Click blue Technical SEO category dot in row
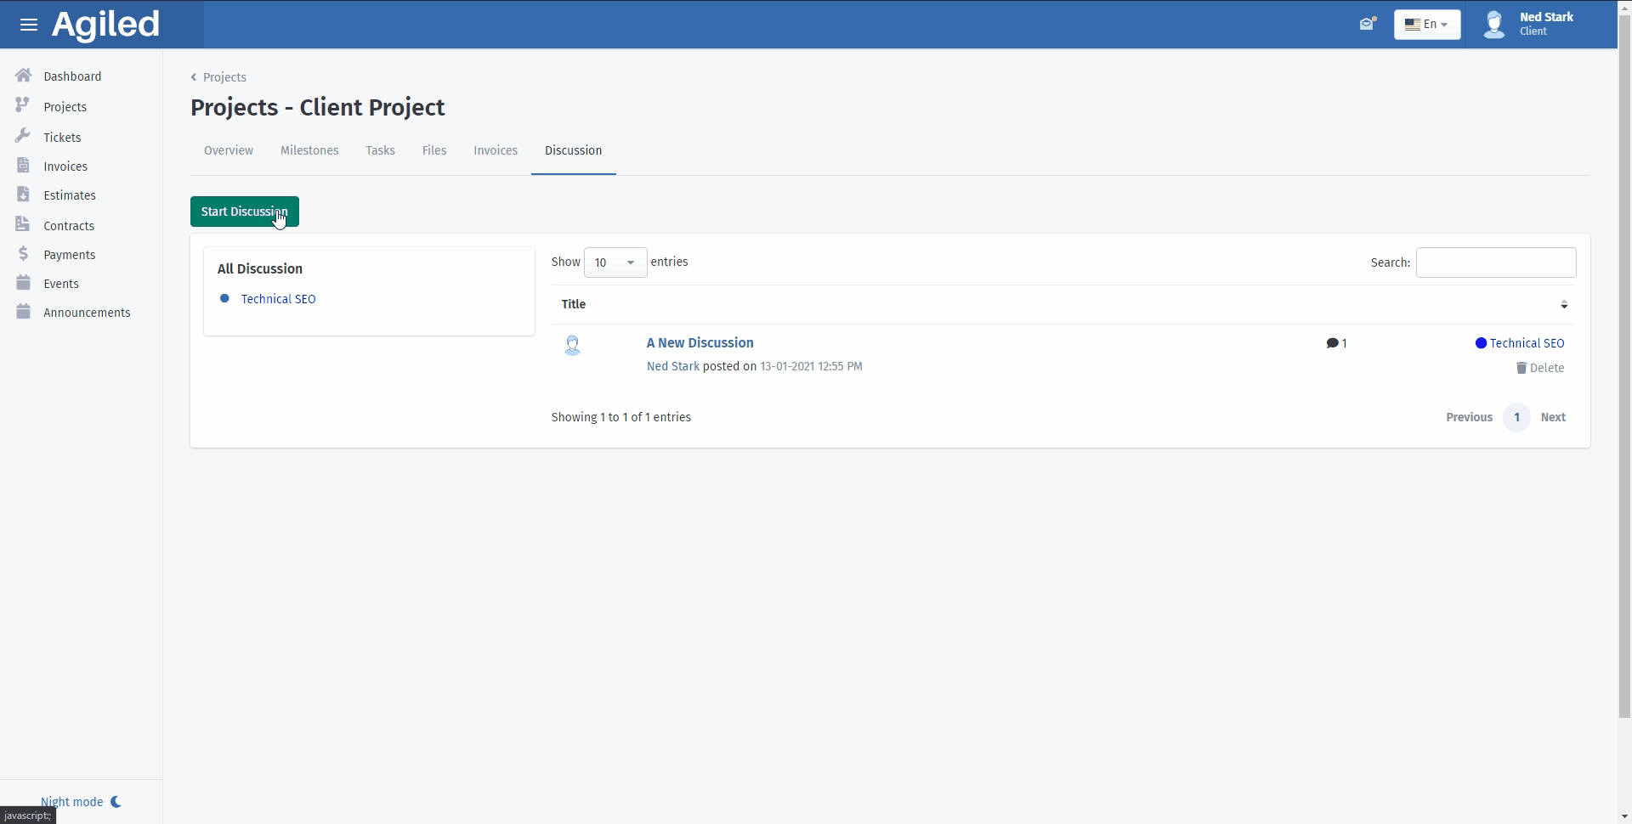Viewport: 1632px width, 824px height. [x=1481, y=343]
